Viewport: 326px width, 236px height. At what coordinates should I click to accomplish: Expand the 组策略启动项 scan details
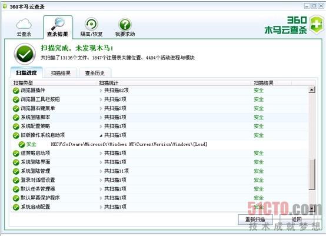click(x=101, y=154)
